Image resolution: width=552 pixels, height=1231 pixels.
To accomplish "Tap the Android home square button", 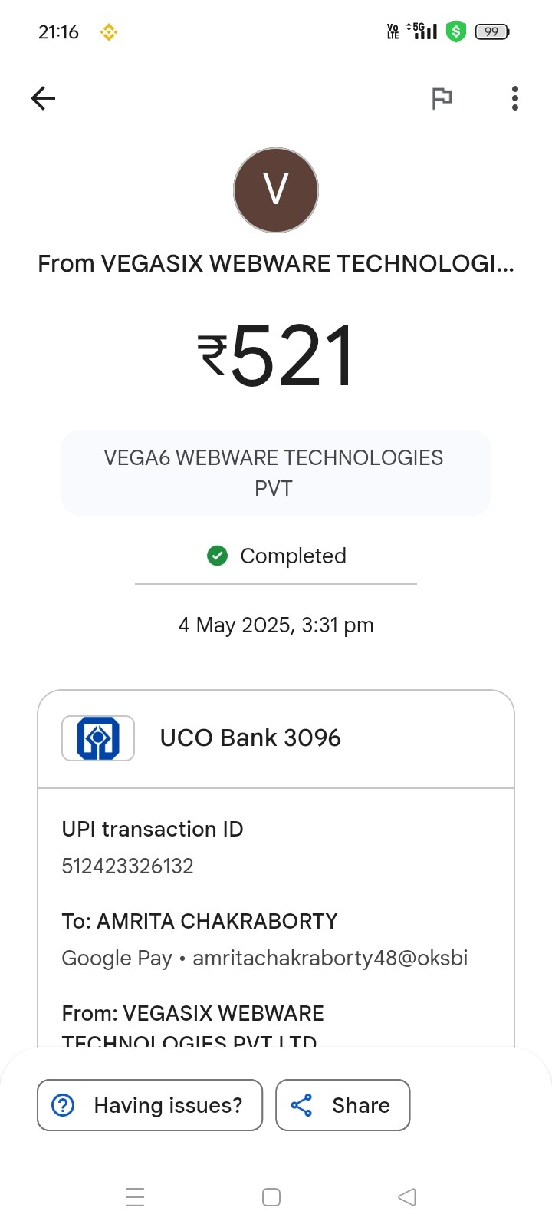I will [271, 1197].
